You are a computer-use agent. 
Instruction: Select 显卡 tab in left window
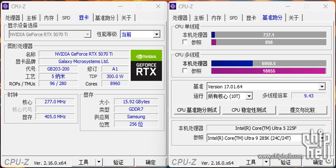(84, 17)
